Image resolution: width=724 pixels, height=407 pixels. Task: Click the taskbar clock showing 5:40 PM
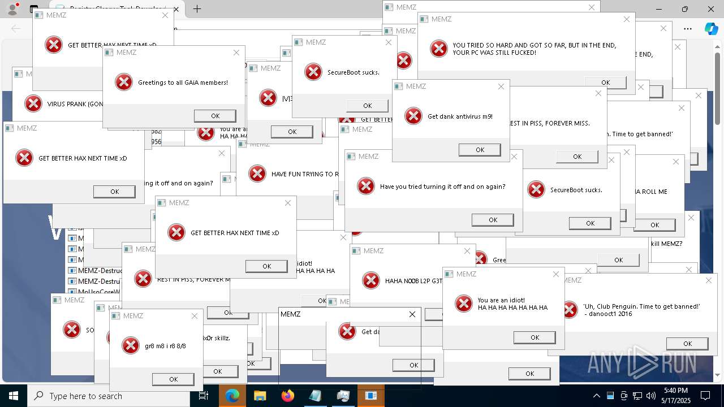pyautogui.click(x=676, y=396)
